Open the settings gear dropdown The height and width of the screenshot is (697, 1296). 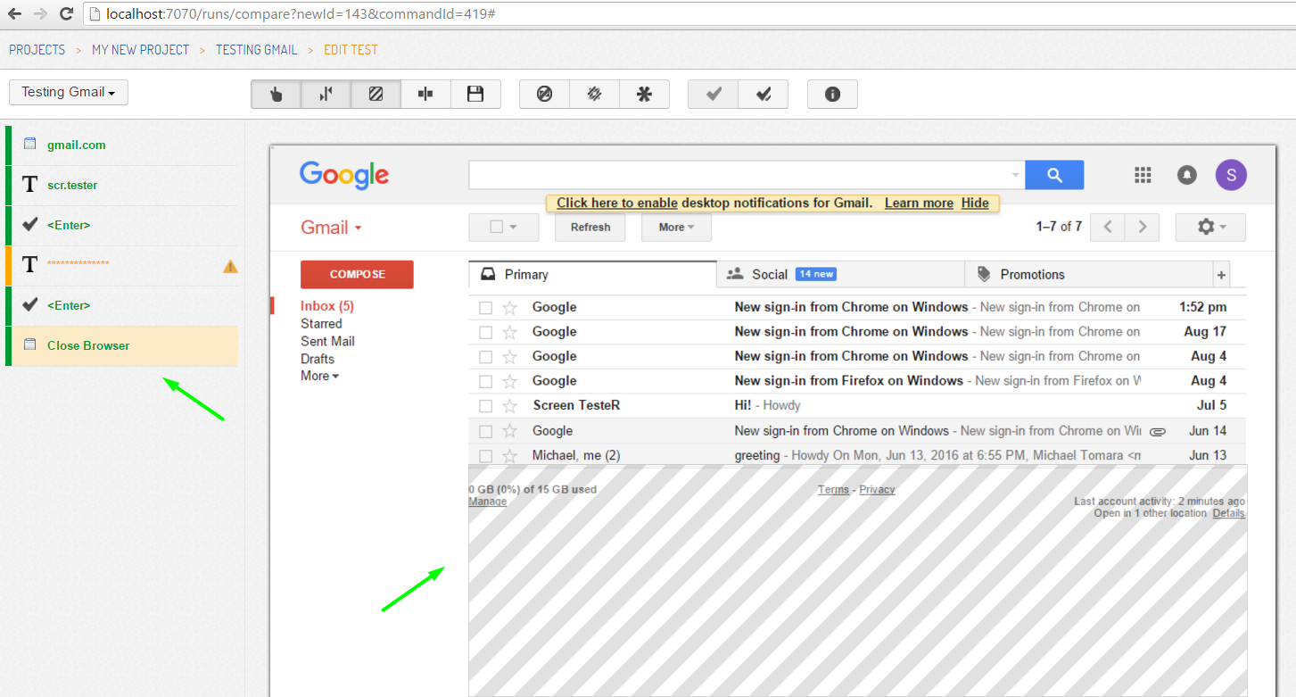[x=1210, y=227]
